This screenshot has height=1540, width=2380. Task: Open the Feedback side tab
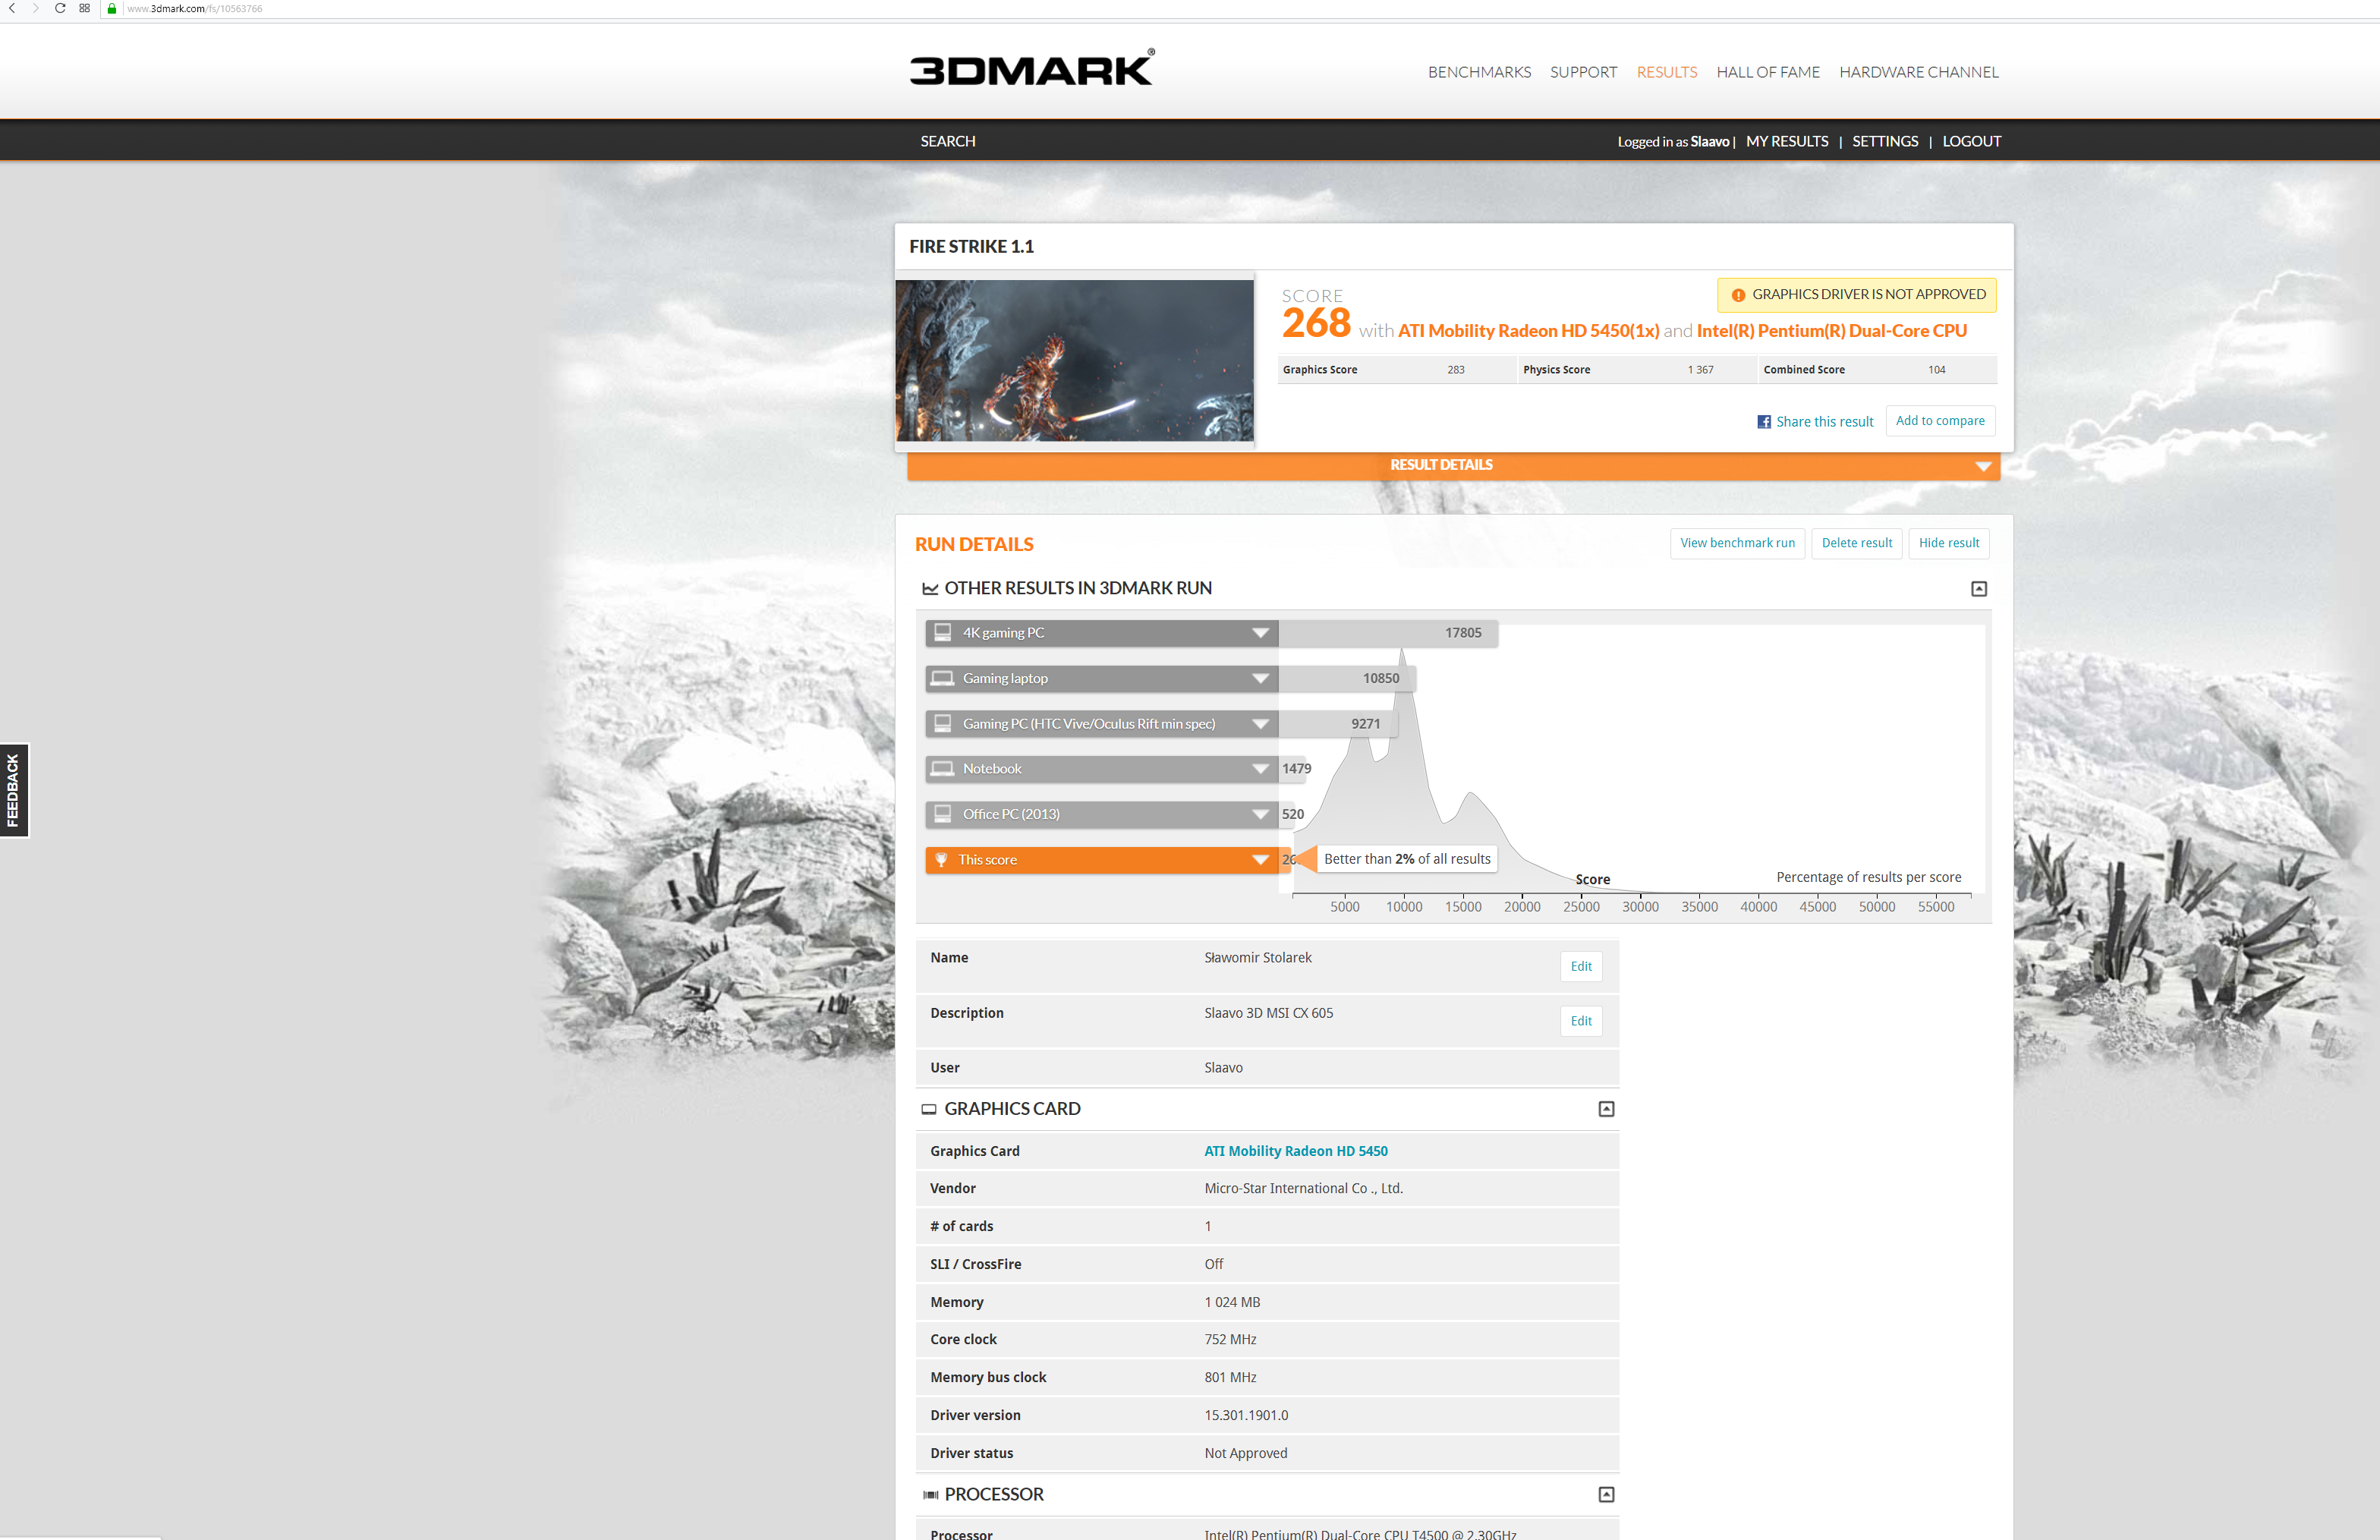pos(13,790)
